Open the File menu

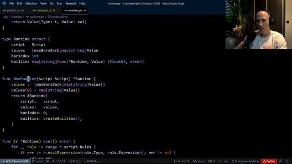11,3
